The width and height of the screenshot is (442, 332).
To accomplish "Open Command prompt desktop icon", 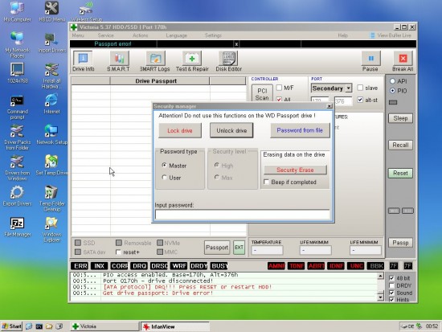I will tap(17, 107).
